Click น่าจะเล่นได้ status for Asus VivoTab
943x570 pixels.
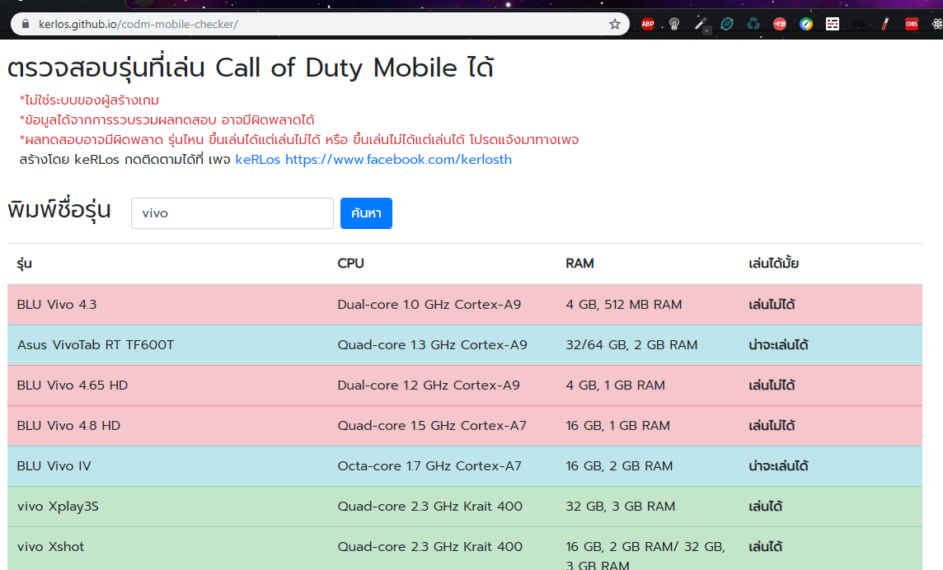778,344
